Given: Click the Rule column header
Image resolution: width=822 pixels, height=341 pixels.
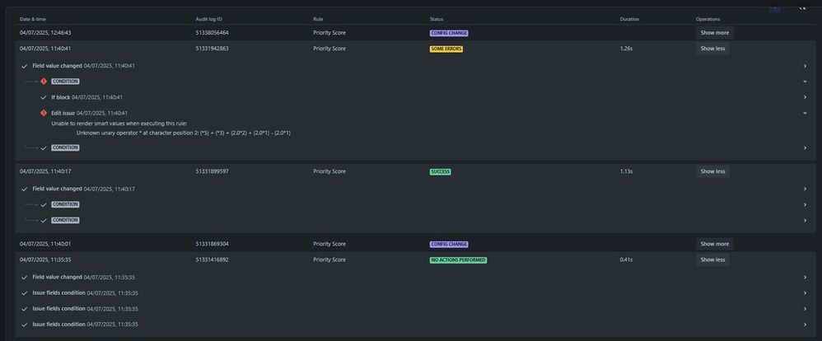Looking at the screenshot, I should 318,20.
